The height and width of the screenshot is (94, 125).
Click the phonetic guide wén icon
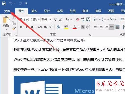83,19
